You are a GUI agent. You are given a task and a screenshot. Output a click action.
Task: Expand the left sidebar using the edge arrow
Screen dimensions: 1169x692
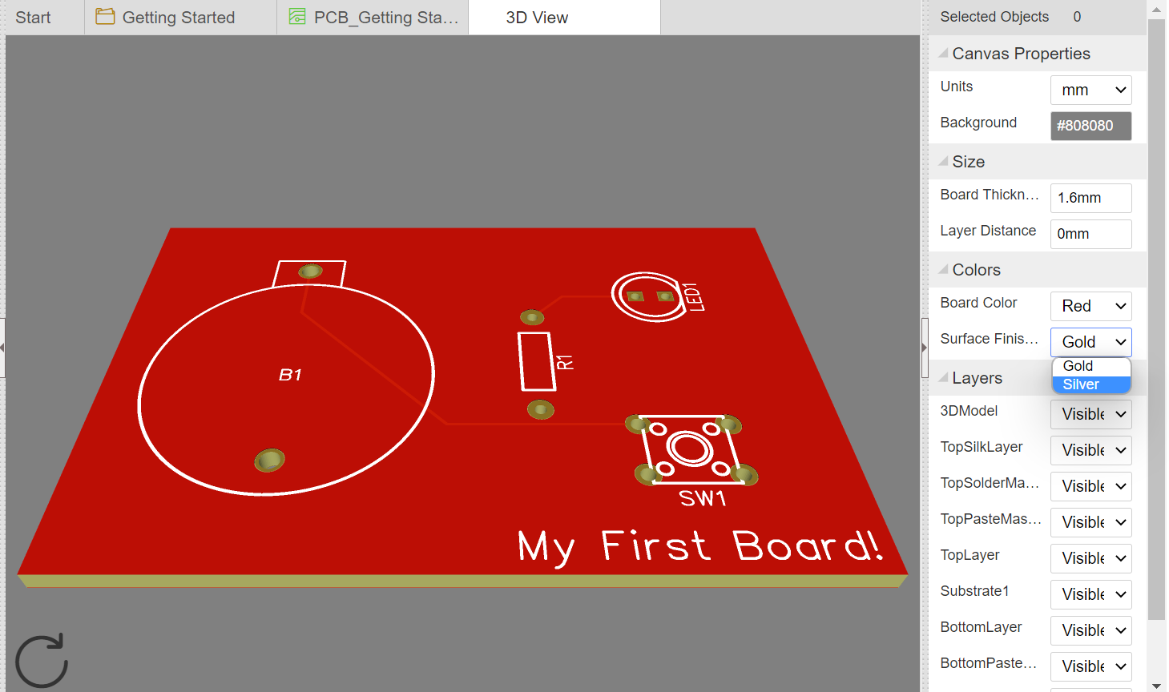(3, 346)
